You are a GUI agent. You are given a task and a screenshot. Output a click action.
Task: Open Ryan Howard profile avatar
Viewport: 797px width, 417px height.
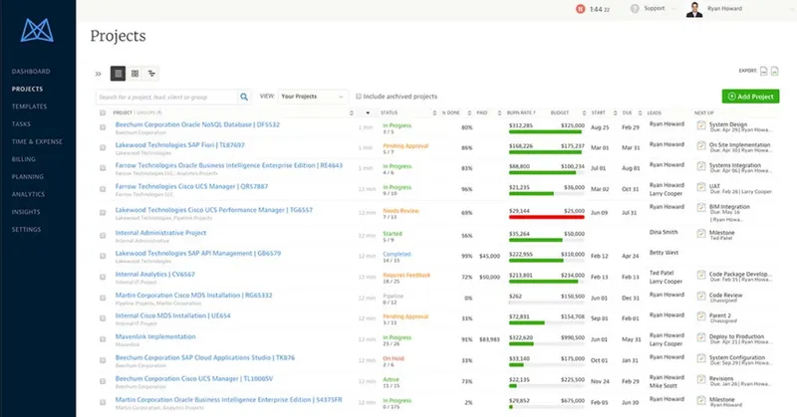pyautogui.click(x=693, y=9)
